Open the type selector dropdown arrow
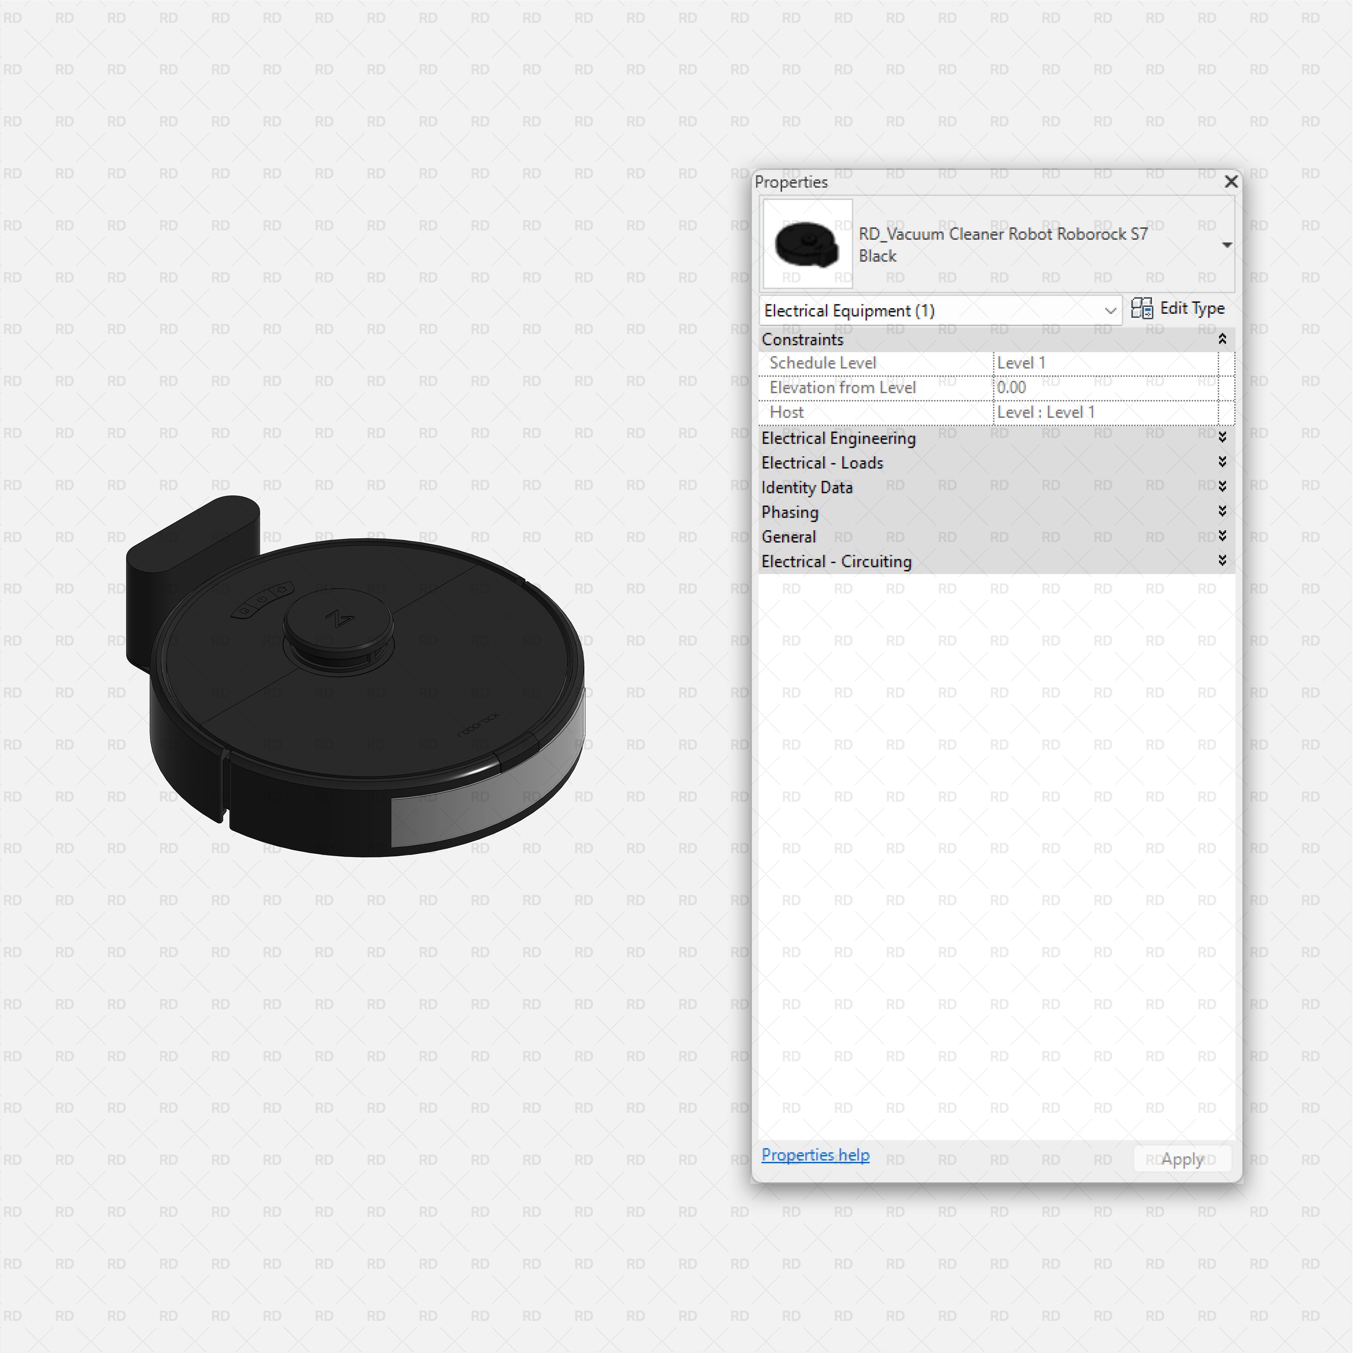This screenshot has height=1353, width=1353. click(1228, 244)
